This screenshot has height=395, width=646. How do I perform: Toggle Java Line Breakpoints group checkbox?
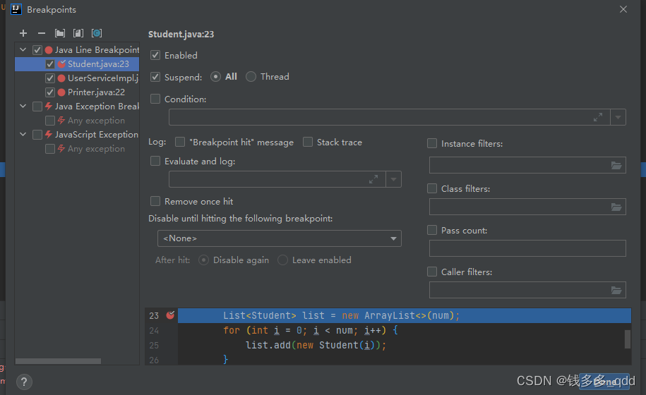coord(37,50)
